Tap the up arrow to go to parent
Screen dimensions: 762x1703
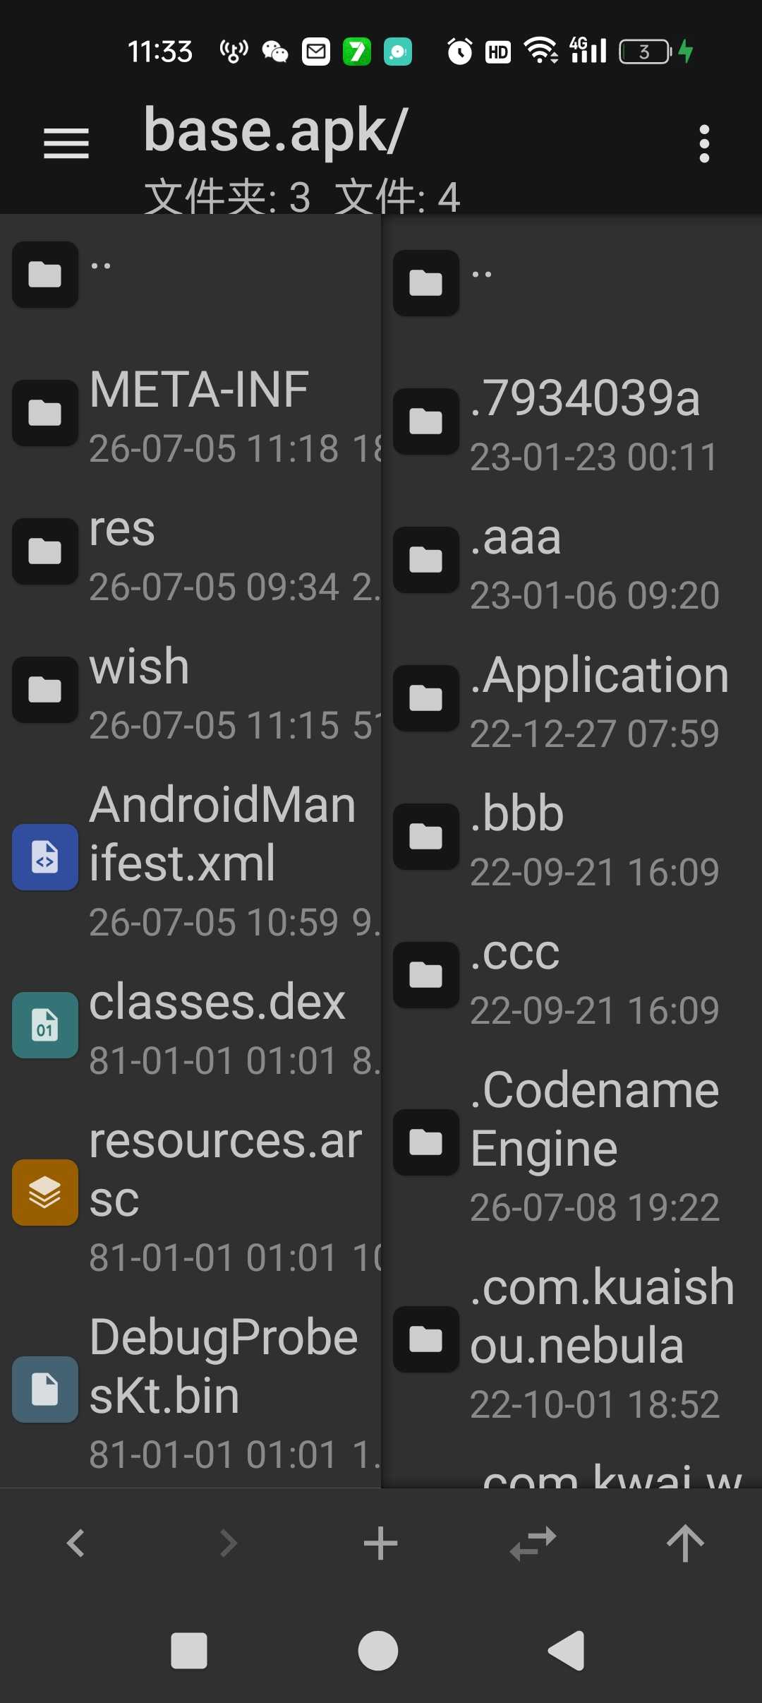pyautogui.click(x=685, y=1543)
